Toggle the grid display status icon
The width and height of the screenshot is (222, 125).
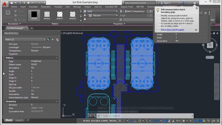point(120,121)
